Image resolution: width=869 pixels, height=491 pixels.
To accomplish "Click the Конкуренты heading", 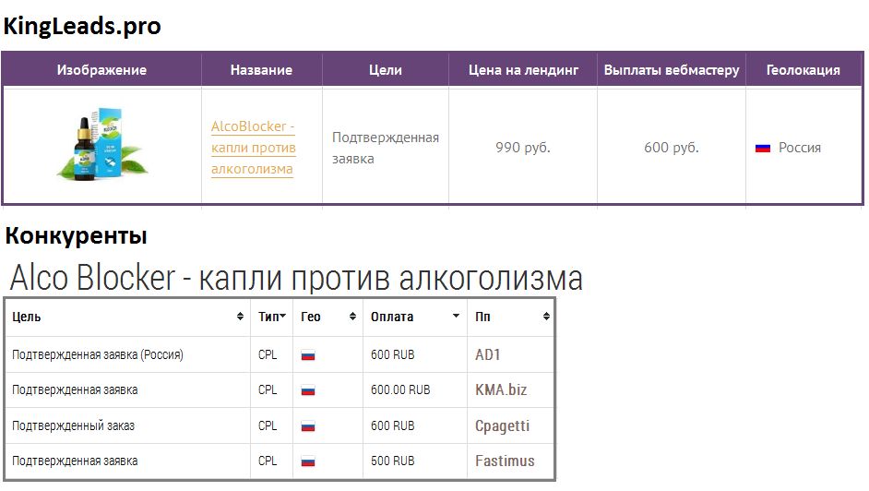I will [76, 235].
